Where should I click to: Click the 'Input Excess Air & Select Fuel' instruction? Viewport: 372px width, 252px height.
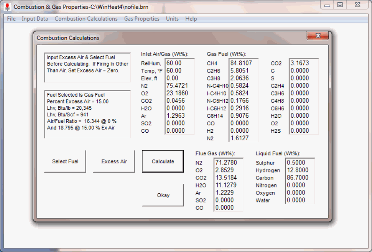[81, 57]
